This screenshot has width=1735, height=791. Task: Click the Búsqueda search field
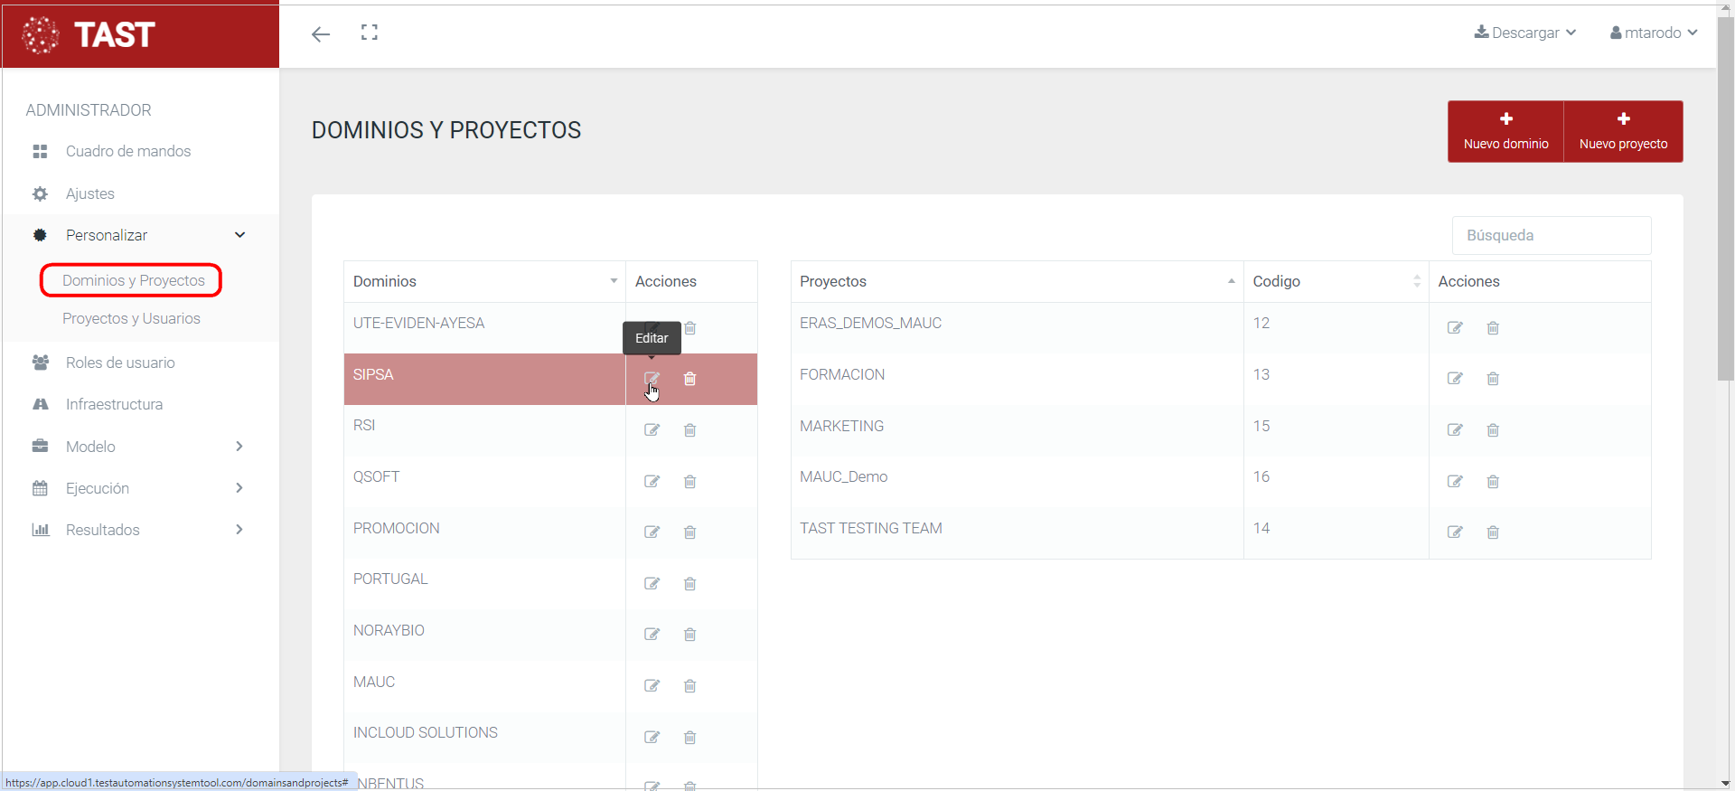(1551, 235)
